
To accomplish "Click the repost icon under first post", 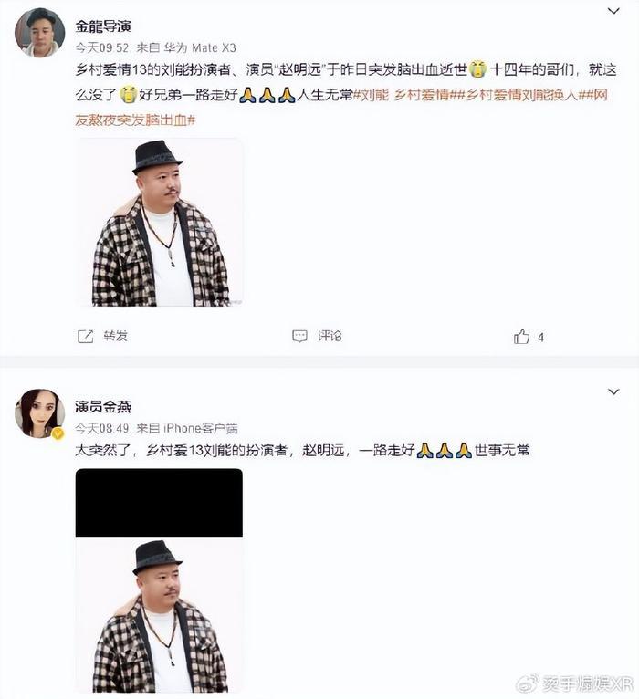I will pyautogui.click(x=85, y=336).
